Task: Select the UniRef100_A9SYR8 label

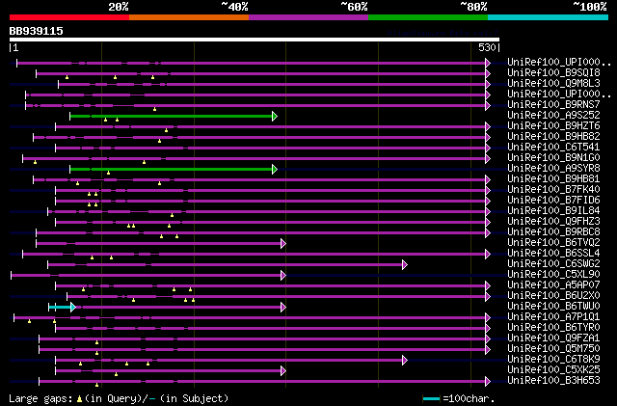Action: pyautogui.click(x=553, y=169)
